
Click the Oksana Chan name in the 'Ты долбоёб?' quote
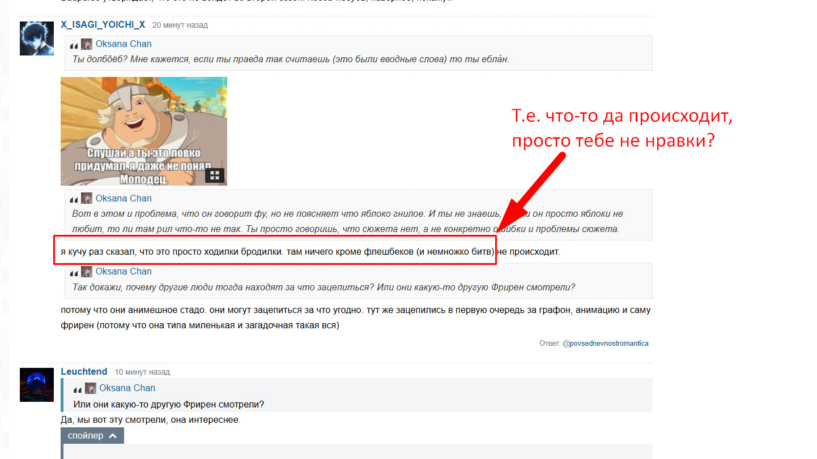click(x=124, y=44)
